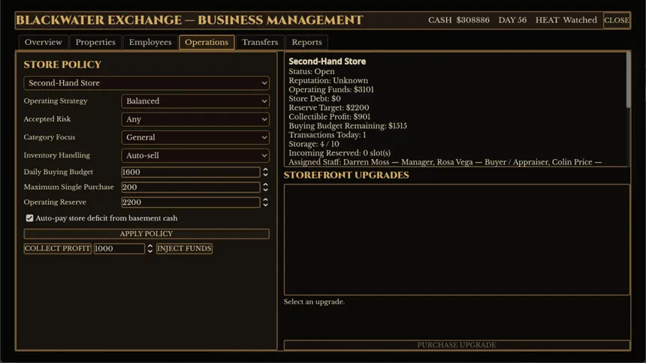Decrease the funds amount with down arrow

(150, 251)
